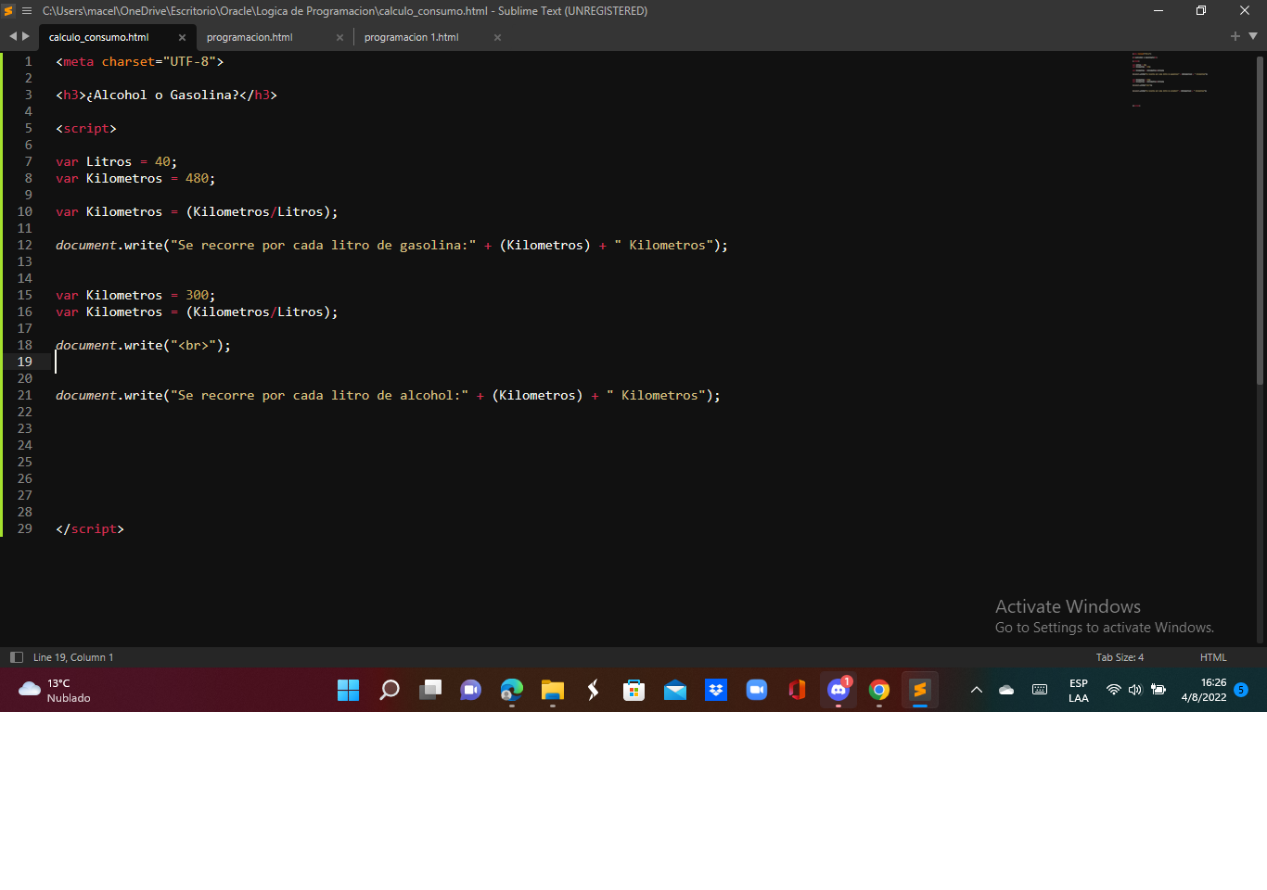Click the closing script tag
The height and width of the screenshot is (890, 1267).
pos(89,528)
